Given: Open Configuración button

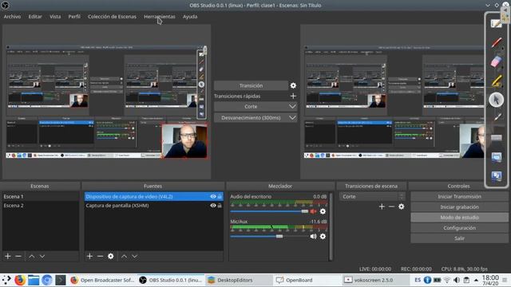Looking at the screenshot, I should point(459,228).
